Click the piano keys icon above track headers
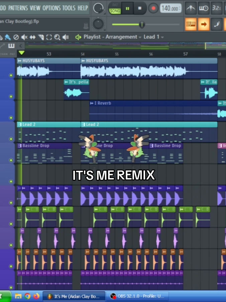Screen dimensions: 226x302 tap(11, 46)
